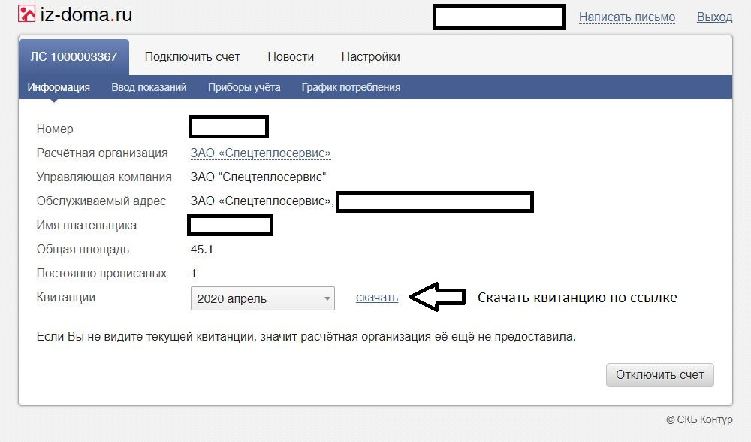Click the iz-doma.ru house logo icon
Screen dimensions: 751x442
[27, 14]
